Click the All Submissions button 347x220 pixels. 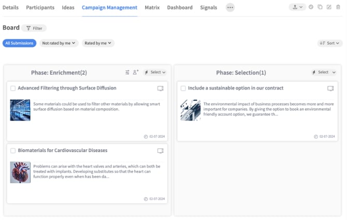point(20,43)
